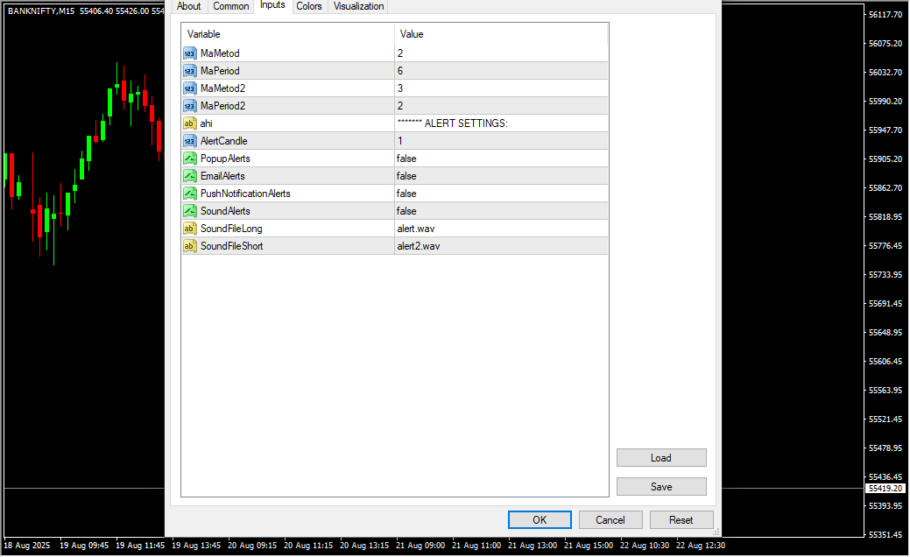Screen dimensions: 910x557
Task: Open the Visualization tab
Action: (358, 6)
